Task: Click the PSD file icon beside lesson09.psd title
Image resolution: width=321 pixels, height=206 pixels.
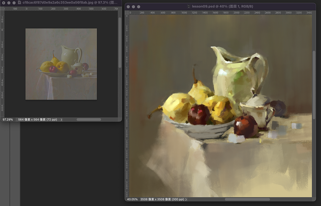Action: (x=189, y=6)
